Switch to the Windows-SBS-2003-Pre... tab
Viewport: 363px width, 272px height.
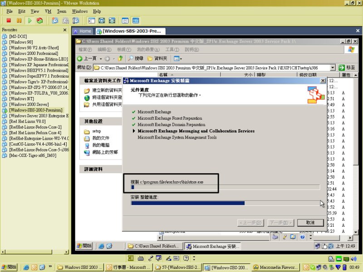[130, 31]
